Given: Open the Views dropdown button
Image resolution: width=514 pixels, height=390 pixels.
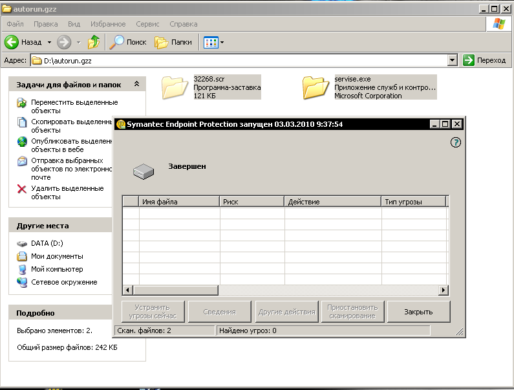Looking at the screenshot, I should coord(213,42).
